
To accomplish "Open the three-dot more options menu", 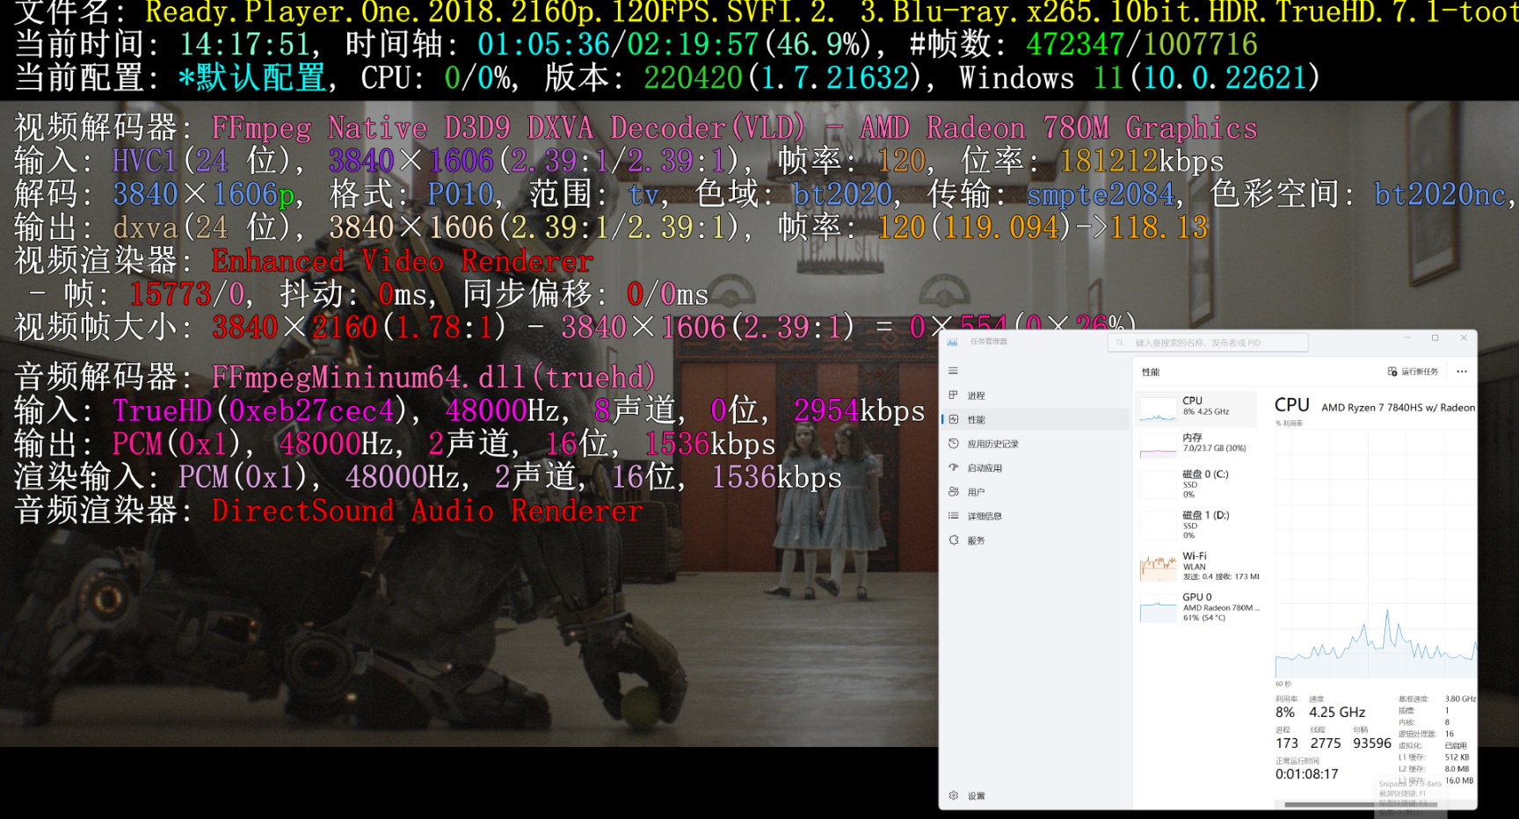I will pos(1462,372).
